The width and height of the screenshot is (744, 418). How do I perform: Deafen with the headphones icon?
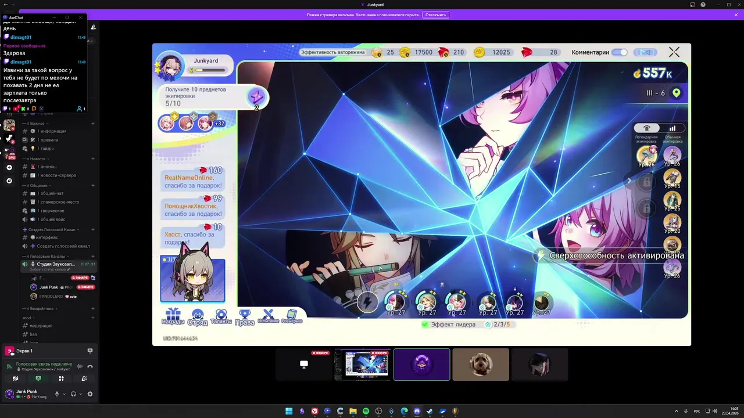tap(73, 394)
